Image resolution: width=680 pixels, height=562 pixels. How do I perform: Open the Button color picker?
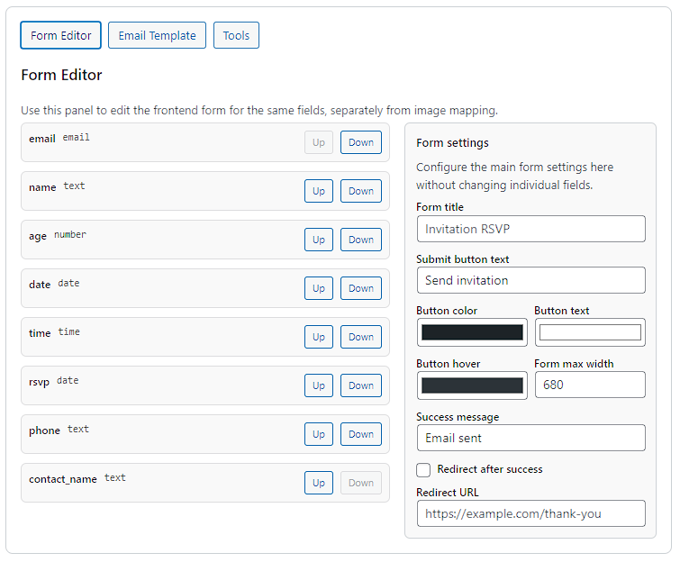pyautogui.click(x=472, y=332)
